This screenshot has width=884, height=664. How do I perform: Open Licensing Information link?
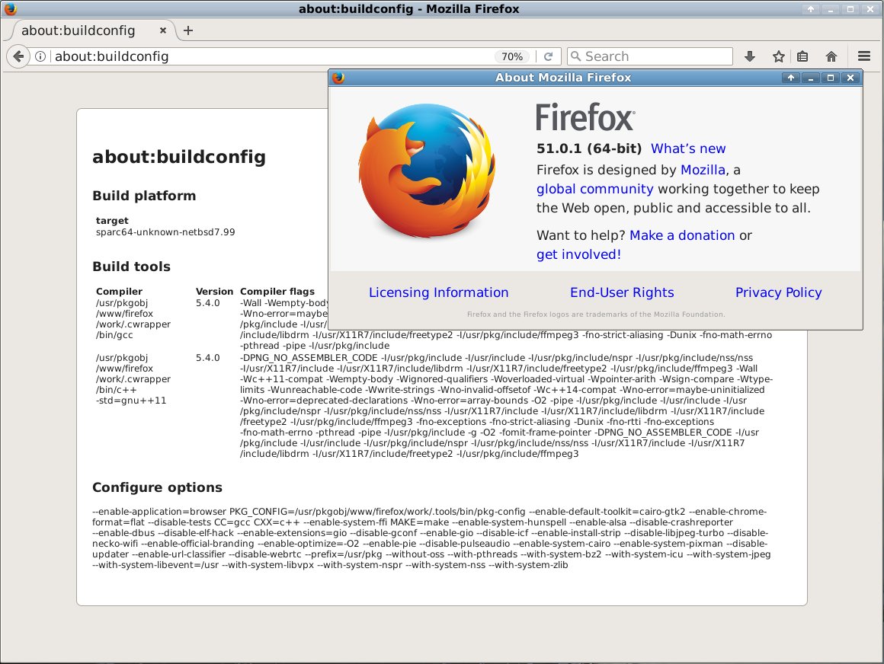(439, 292)
